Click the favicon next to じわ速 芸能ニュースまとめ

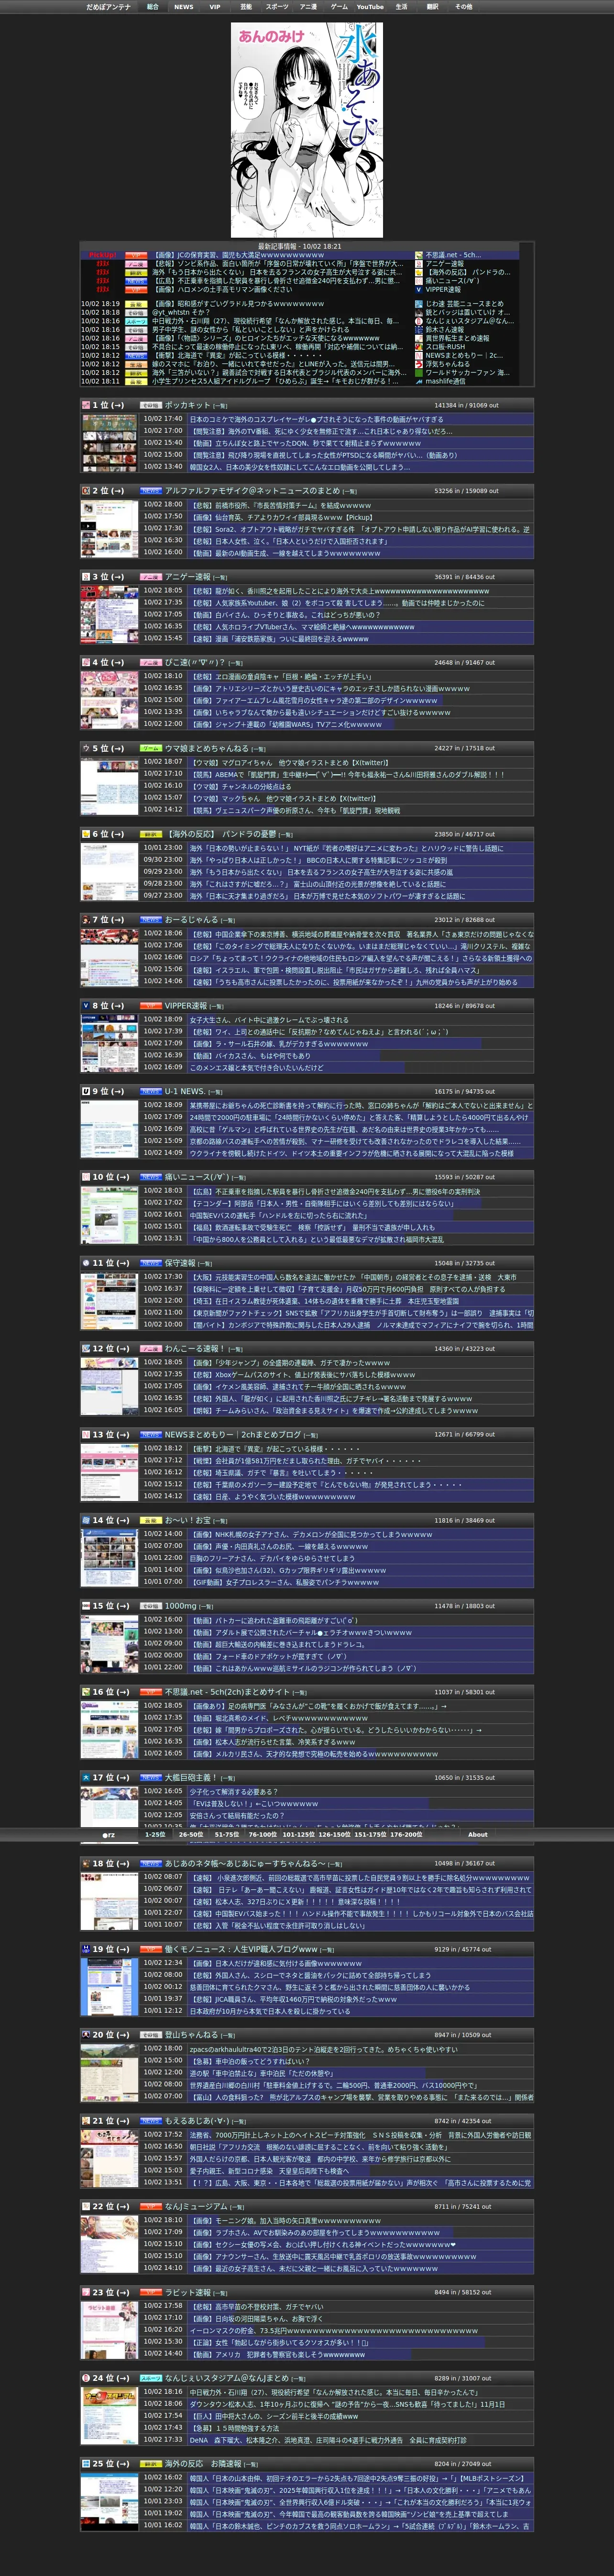pos(419,304)
